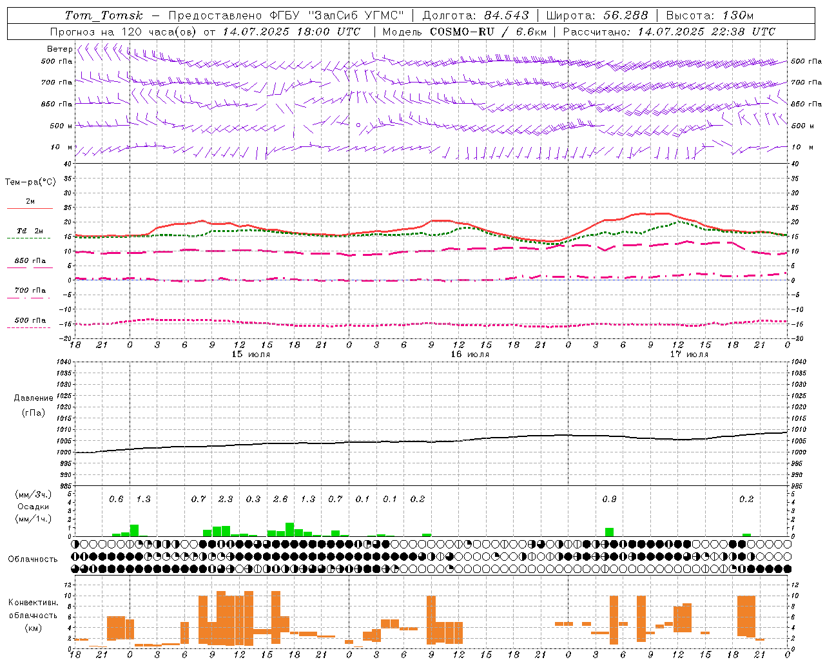Click the Облачность row label
The image size is (825, 660).
pos(33,559)
